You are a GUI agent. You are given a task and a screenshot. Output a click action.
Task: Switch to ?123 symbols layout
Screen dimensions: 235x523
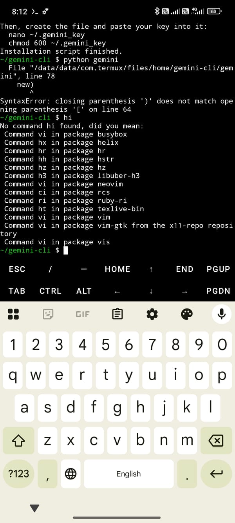tap(19, 474)
